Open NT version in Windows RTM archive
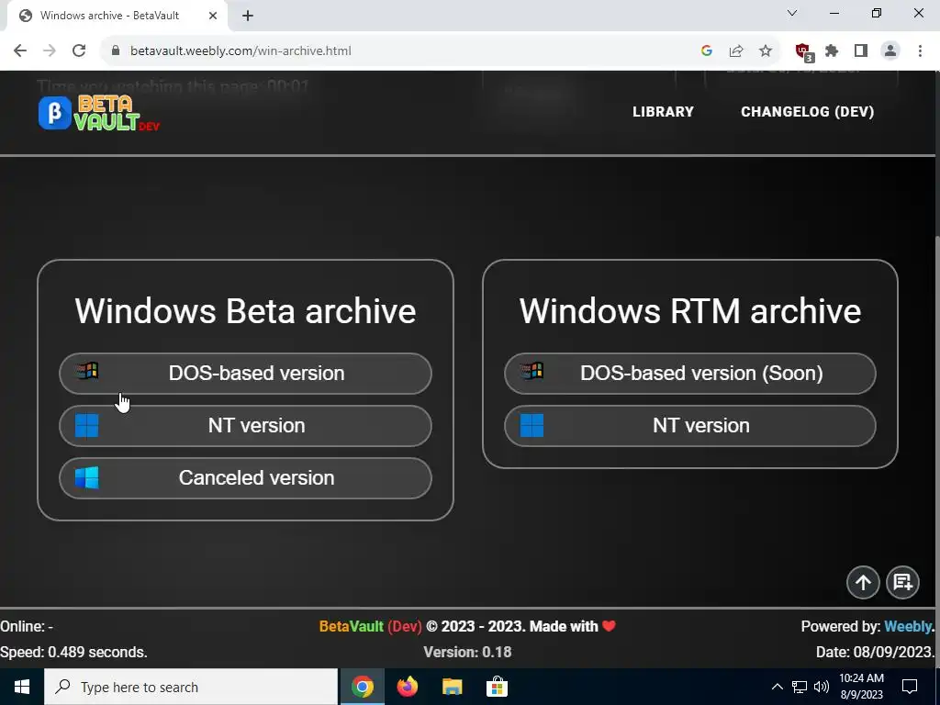 [690, 426]
